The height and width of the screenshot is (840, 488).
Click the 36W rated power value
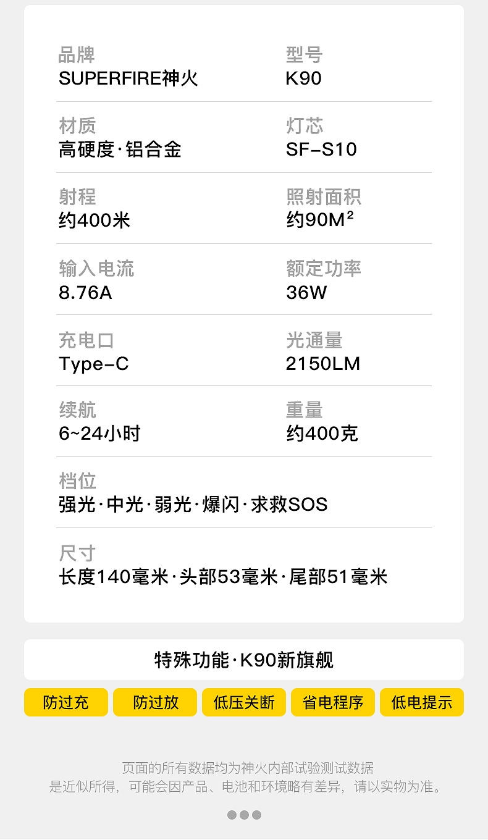click(306, 292)
